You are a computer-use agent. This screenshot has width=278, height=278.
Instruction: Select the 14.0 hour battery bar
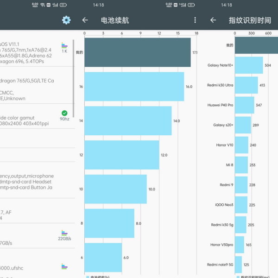[x=128, y=121]
